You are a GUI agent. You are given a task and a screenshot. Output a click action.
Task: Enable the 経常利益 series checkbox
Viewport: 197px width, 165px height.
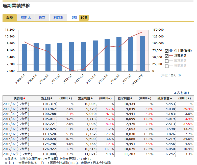click(x=167, y=61)
